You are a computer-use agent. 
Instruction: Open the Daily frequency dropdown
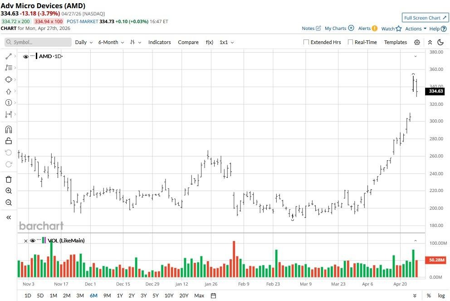pyautogui.click(x=83, y=42)
